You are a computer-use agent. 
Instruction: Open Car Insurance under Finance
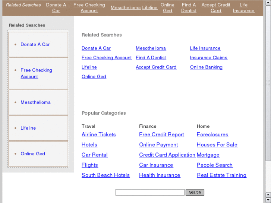156,165
